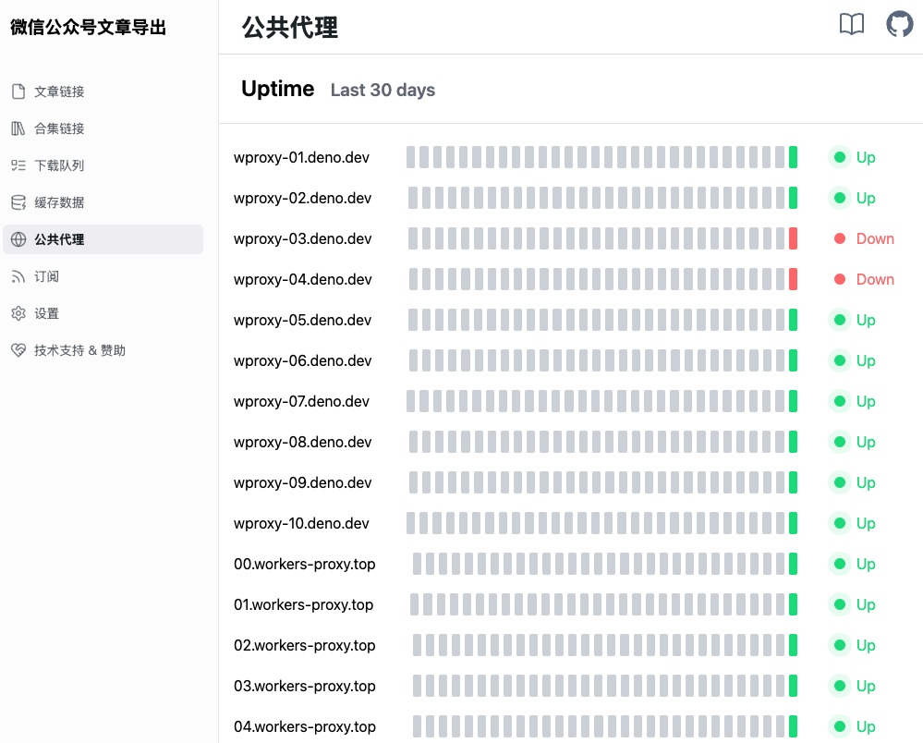Click the 文章链接 document icon
The image size is (923, 743).
[18, 91]
